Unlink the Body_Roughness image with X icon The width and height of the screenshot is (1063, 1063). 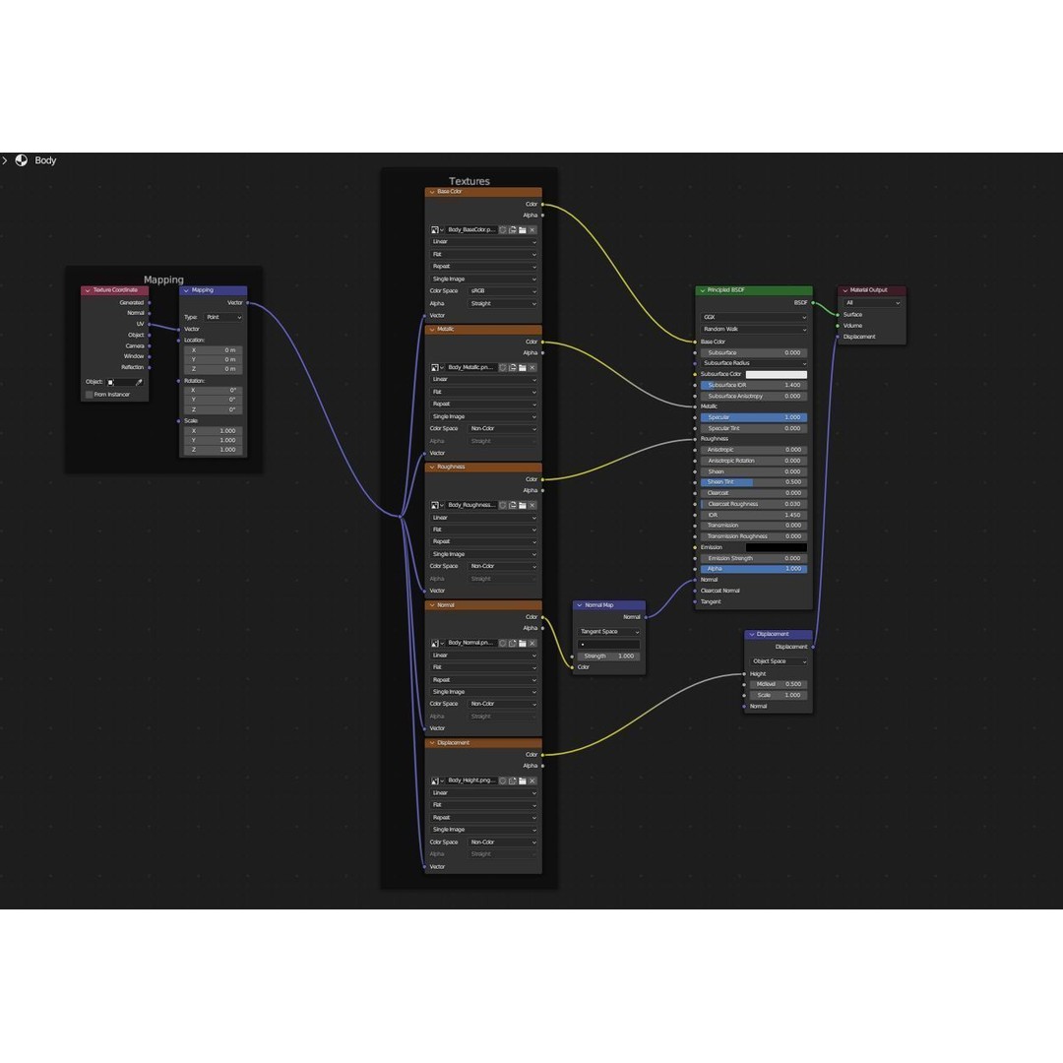532,505
